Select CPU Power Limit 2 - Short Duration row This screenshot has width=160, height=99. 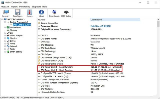point(80,70)
